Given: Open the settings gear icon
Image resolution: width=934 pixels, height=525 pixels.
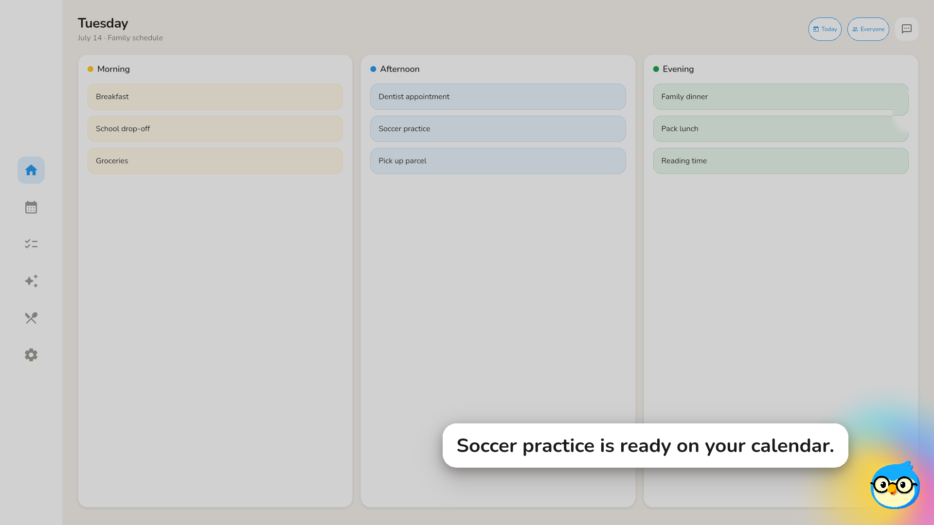Looking at the screenshot, I should tap(31, 355).
